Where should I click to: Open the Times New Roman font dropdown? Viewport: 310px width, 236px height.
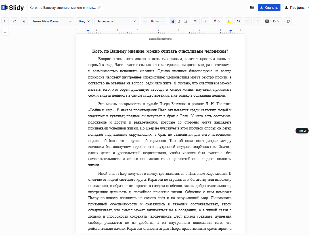pos(52,21)
